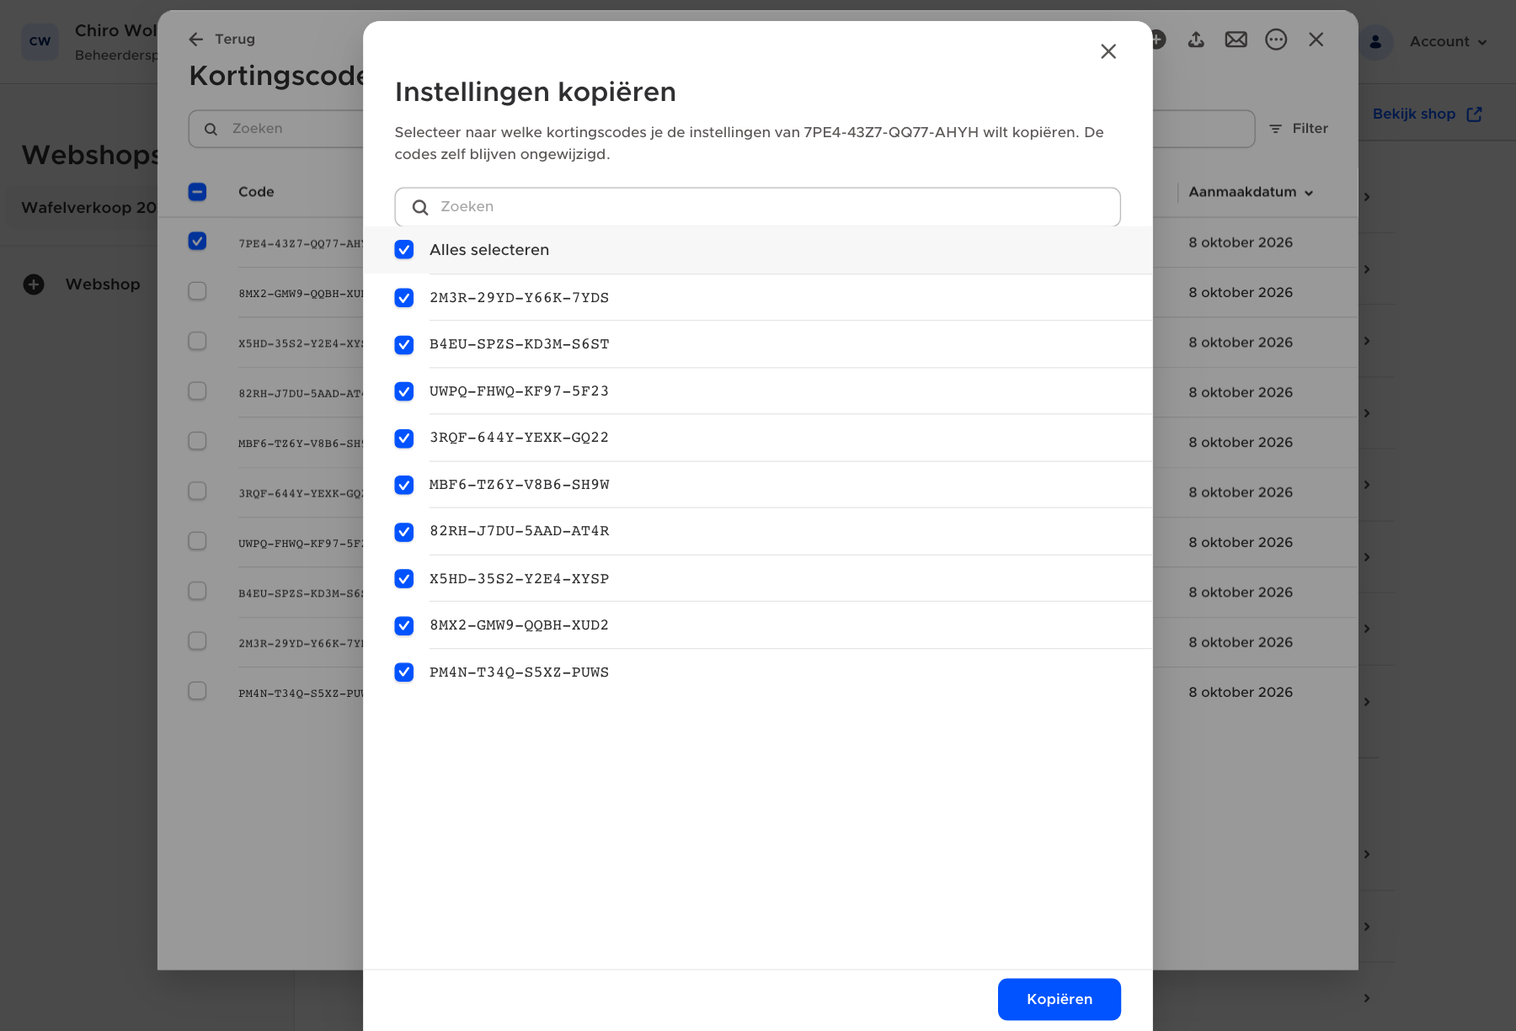1516x1031 pixels.
Task: Uncheck row 7PE4-43Z7-QQ77 in background table
Action: point(197,242)
